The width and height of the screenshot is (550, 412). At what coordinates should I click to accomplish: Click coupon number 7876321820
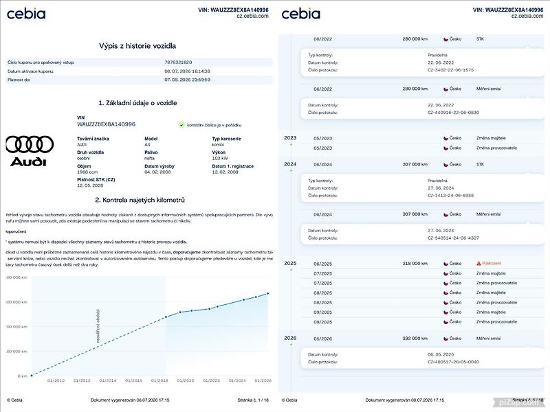click(178, 62)
